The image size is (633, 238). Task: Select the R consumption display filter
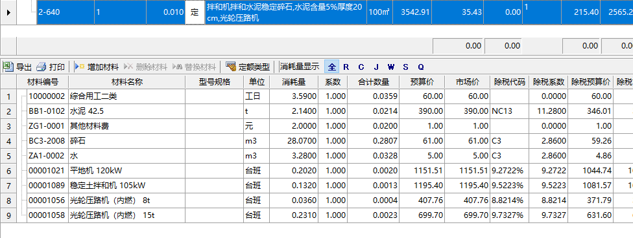tap(346, 67)
